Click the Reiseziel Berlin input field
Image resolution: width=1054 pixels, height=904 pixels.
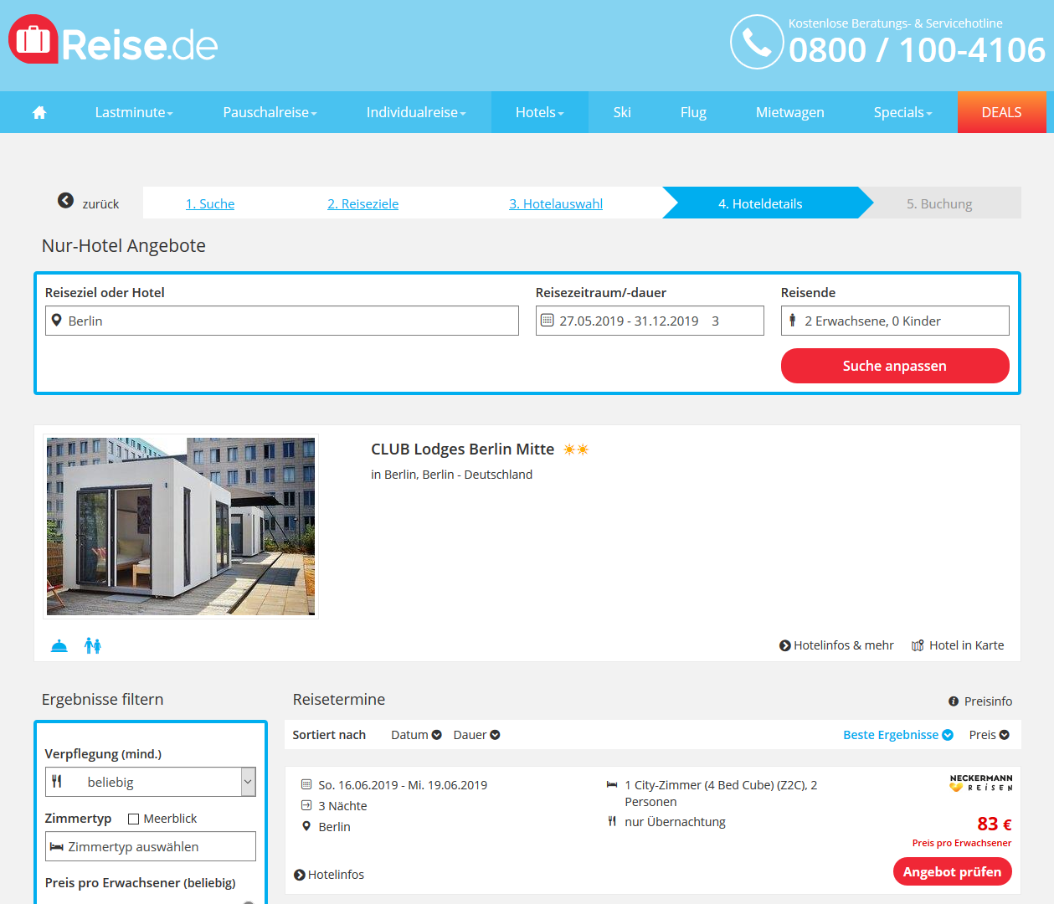tap(282, 321)
